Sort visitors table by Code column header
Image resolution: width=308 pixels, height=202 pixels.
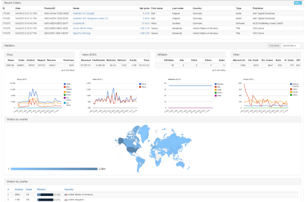point(29,189)
